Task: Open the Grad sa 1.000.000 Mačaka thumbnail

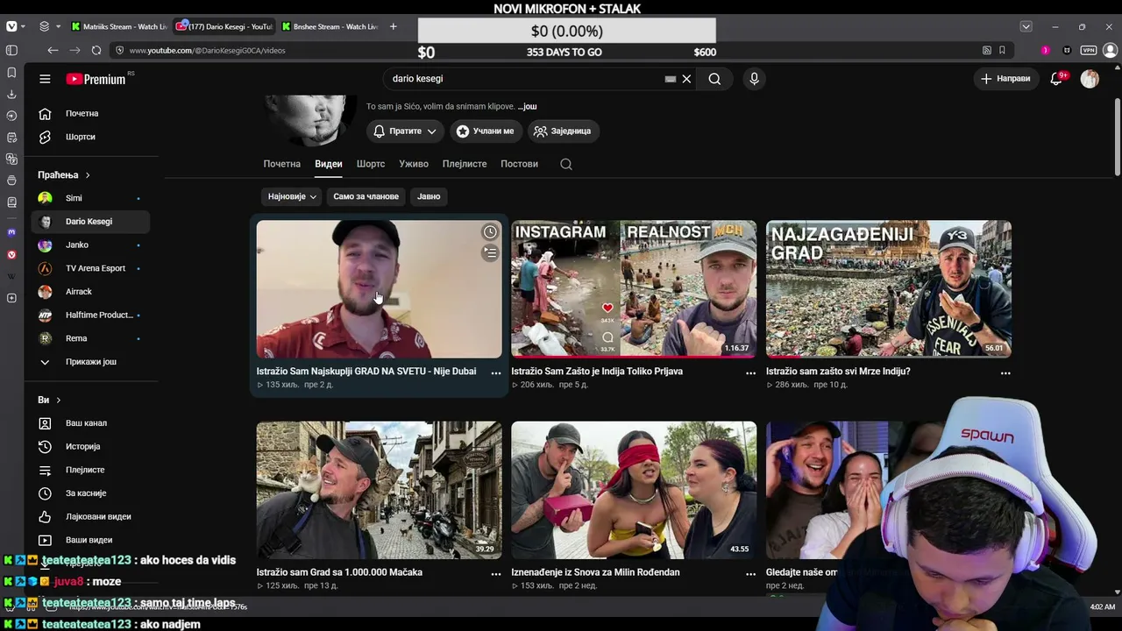Action: (x=379, y=490)
